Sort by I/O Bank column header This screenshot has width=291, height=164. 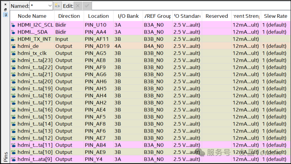point(128,16)
